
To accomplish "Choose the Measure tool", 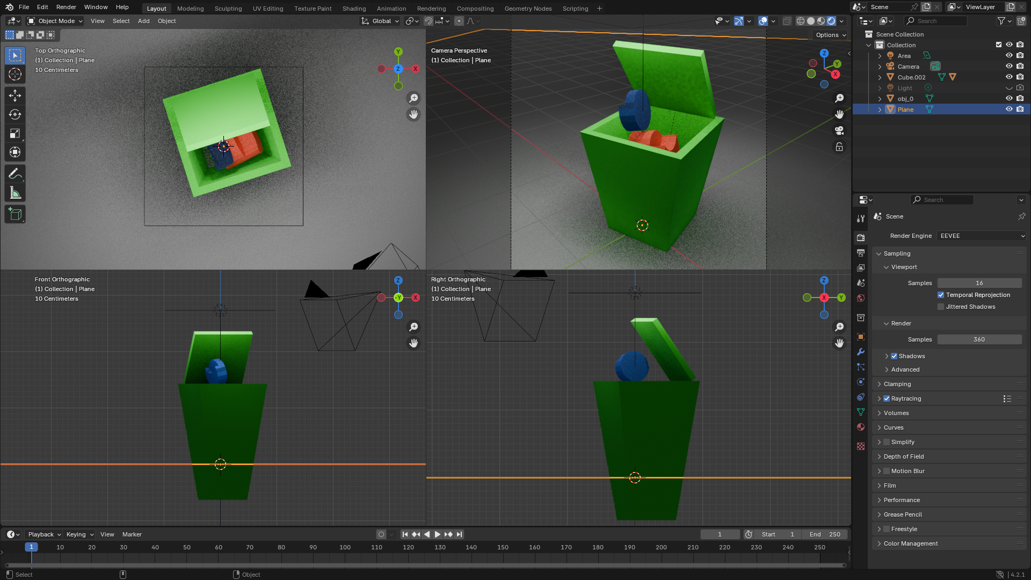I will tap(15, 193).
